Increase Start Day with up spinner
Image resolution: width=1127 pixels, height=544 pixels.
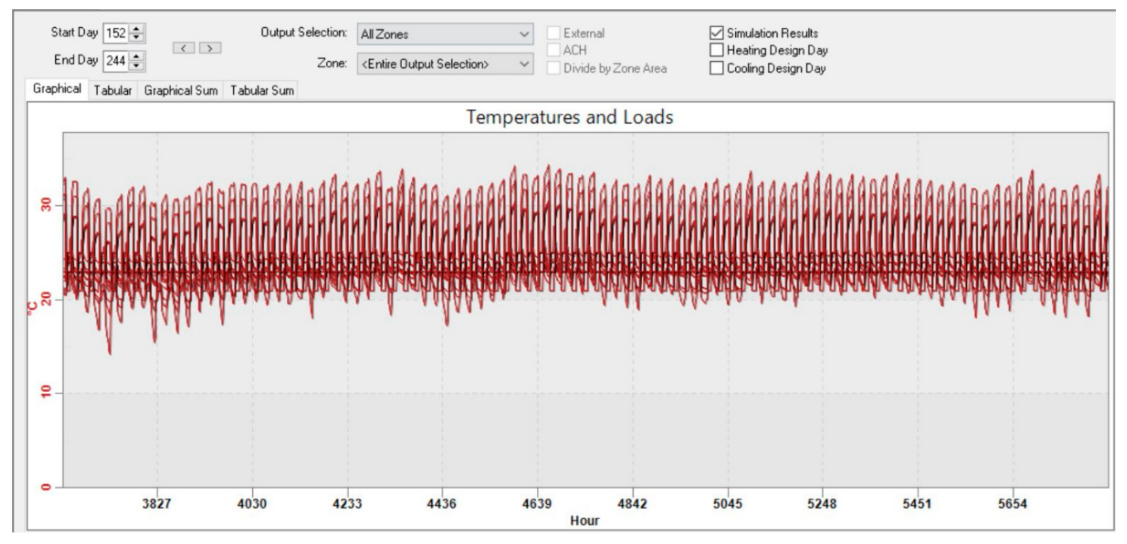[137, 29]
